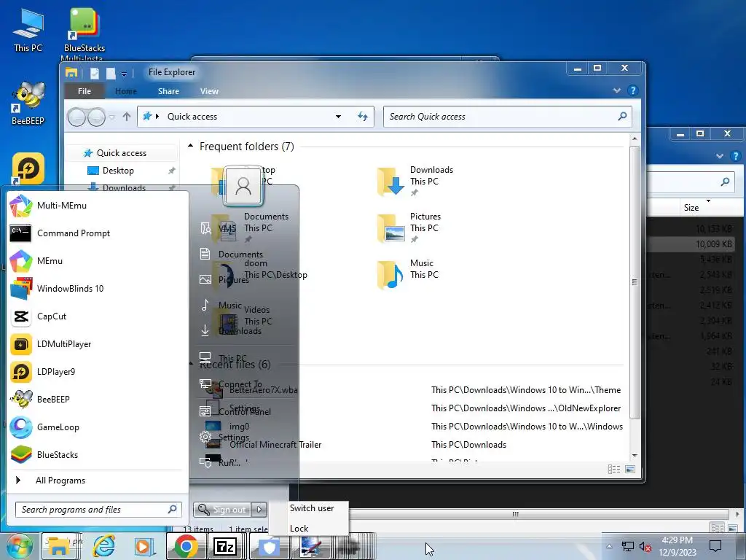
Task: Open the Quick Access Toolbar customize dropdown
Action: [124, 74]
